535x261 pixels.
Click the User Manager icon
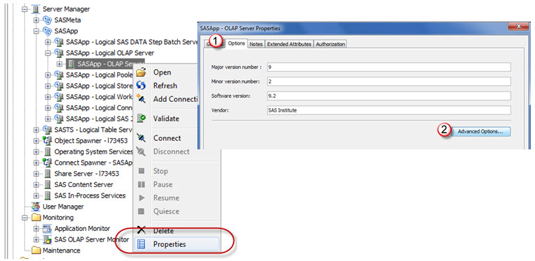pyautogui.click(x=36, y=207)
